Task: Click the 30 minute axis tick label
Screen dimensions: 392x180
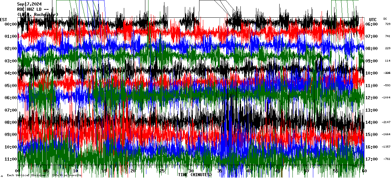Action: [x=190, y=171]
